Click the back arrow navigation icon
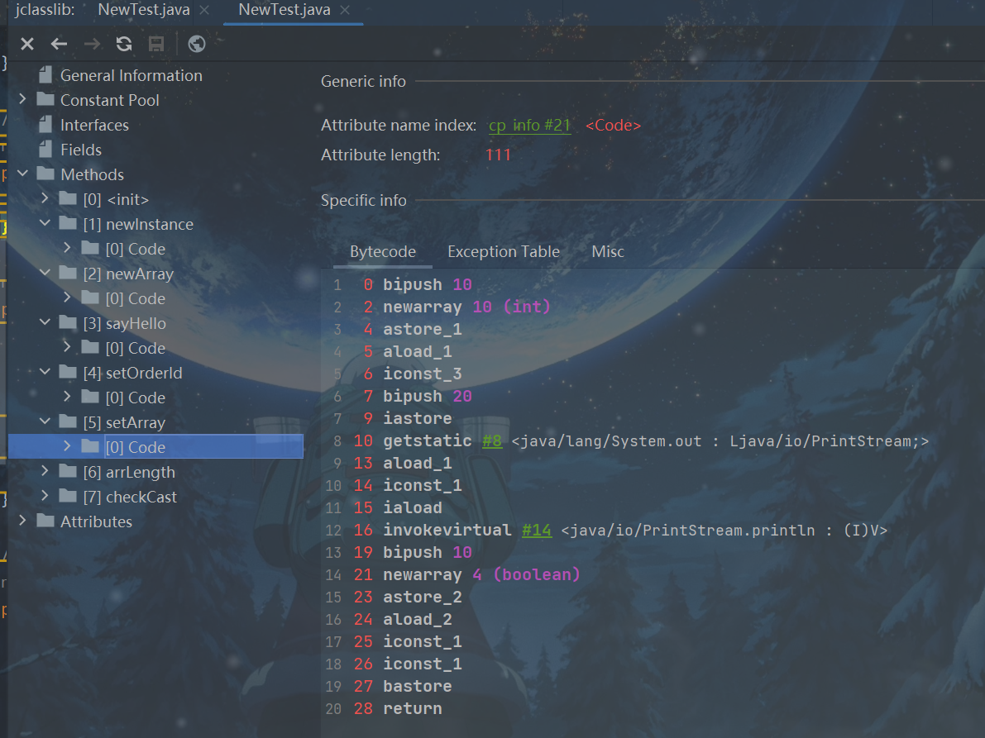Screen dimensions: 985x738 tap(59, 45)
